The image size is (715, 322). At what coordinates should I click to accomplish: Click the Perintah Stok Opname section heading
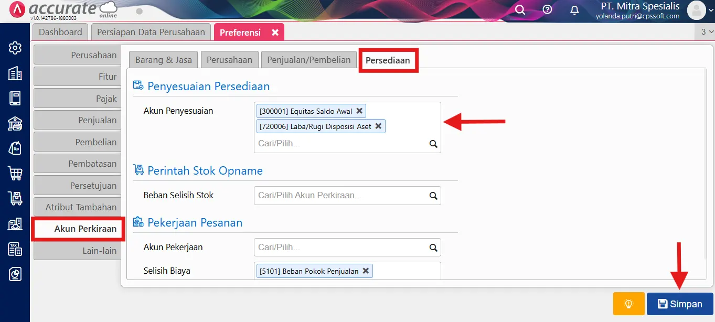(x=205, y=171)
